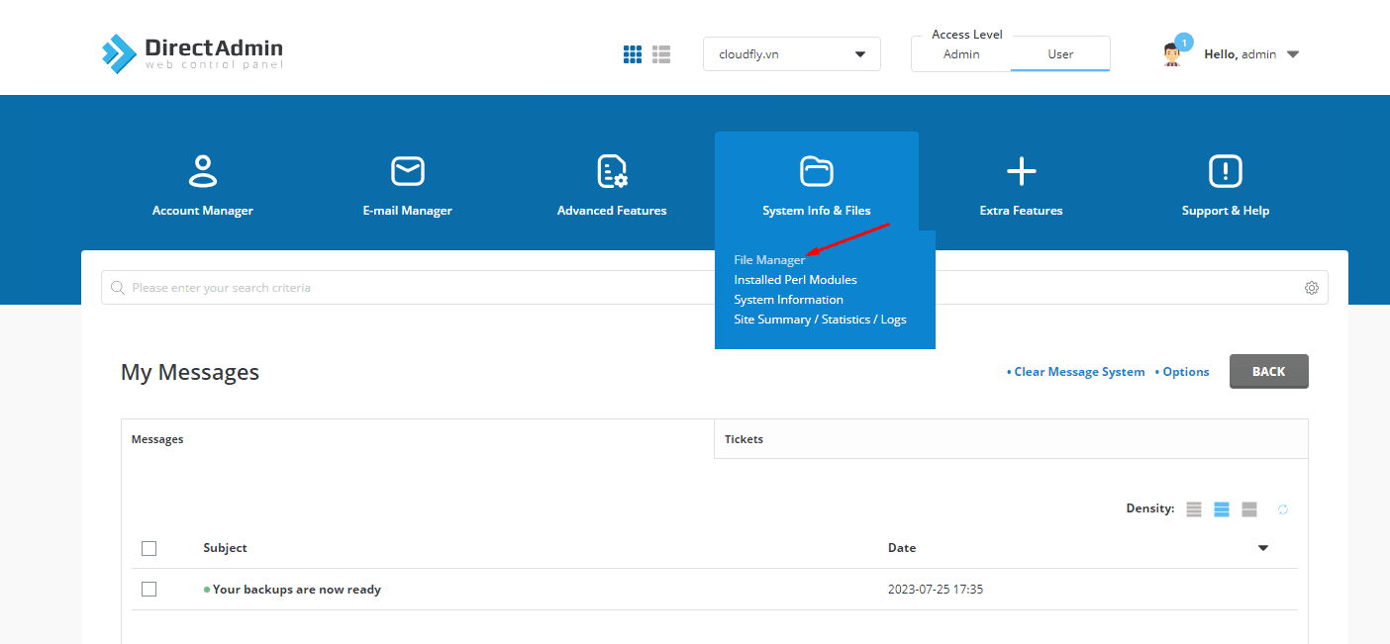This screenshot has width=1390, height=644.
Task: Open E-mail Manager envelope icon
Action: (408, 171)
